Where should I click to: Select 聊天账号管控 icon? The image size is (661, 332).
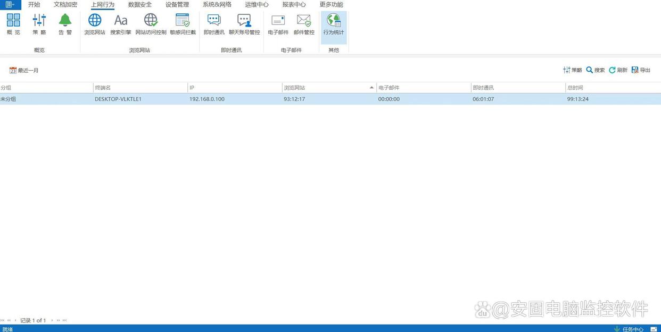pos(244,24)
